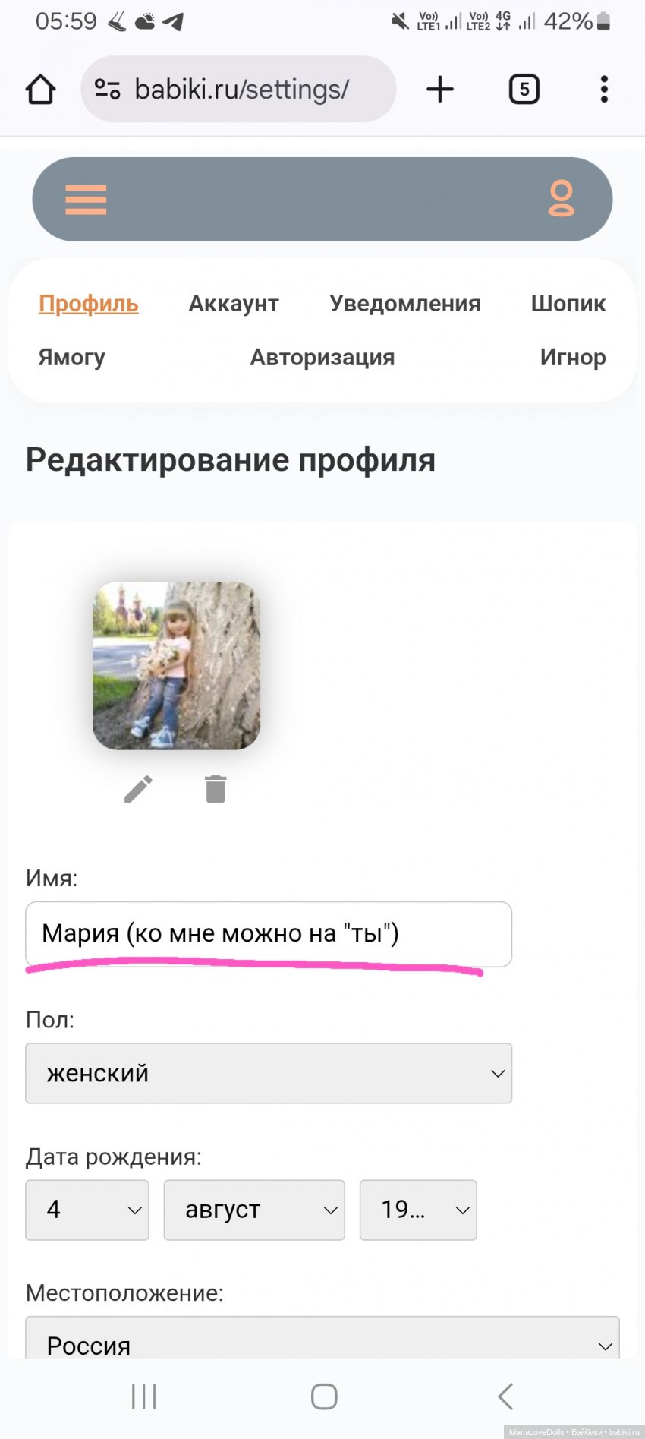Screen dimensions: 645x1439
Task: Open the hamburger menu
Action: pyautogui.click(x=86, y=200)
